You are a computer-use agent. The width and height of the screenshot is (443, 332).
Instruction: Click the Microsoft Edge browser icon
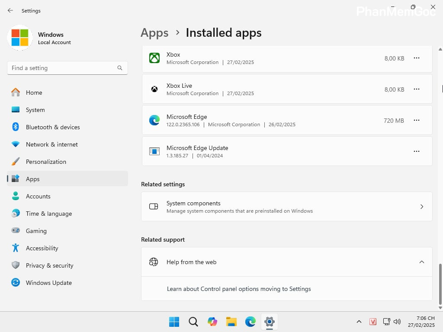(154, 120)
